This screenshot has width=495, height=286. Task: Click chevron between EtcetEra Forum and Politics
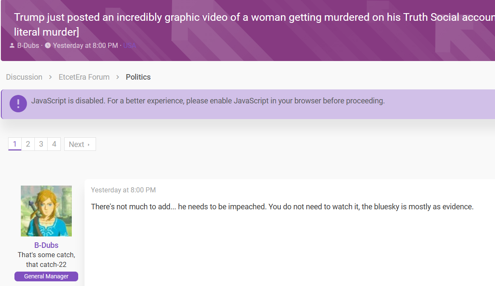click(x=117, y=77)
